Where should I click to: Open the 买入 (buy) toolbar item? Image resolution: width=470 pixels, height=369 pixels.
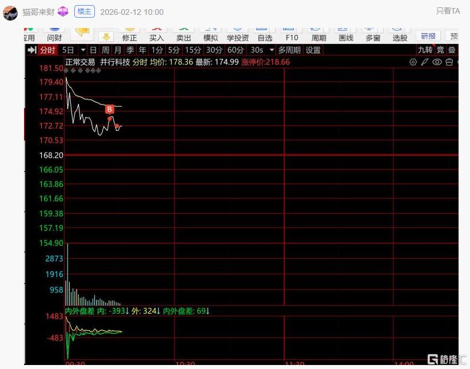(x=157, y=34)
